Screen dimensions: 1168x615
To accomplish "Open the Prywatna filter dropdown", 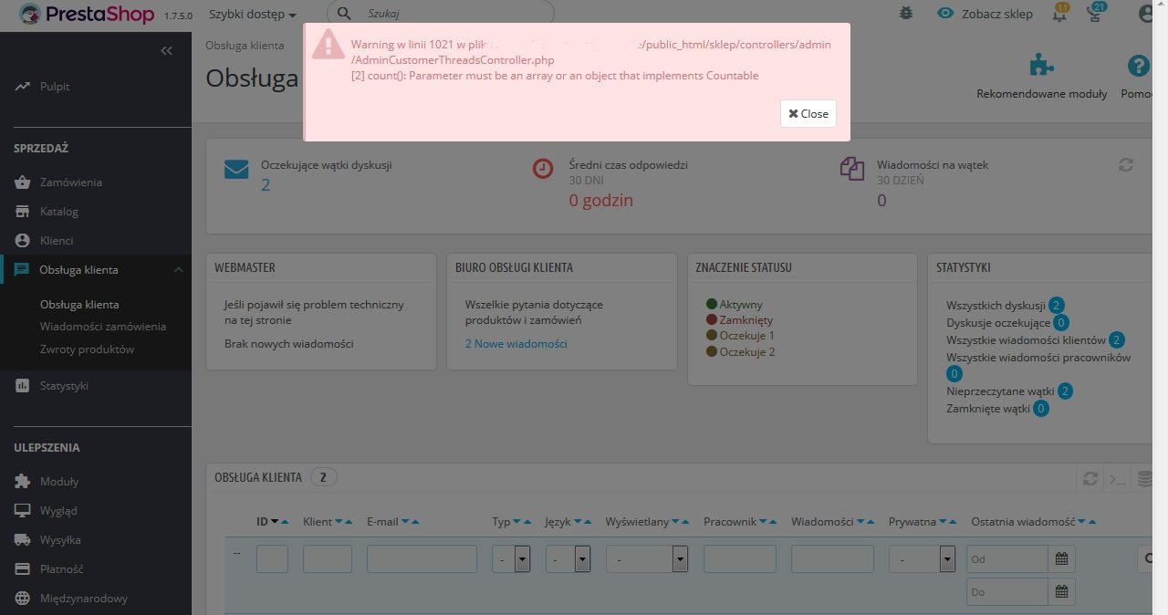I will pos(923,558).
